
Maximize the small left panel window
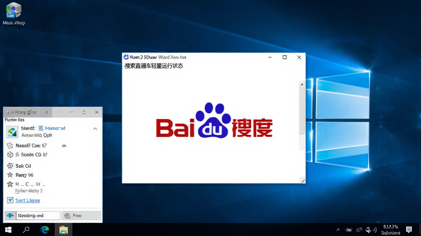click(84, 112)
